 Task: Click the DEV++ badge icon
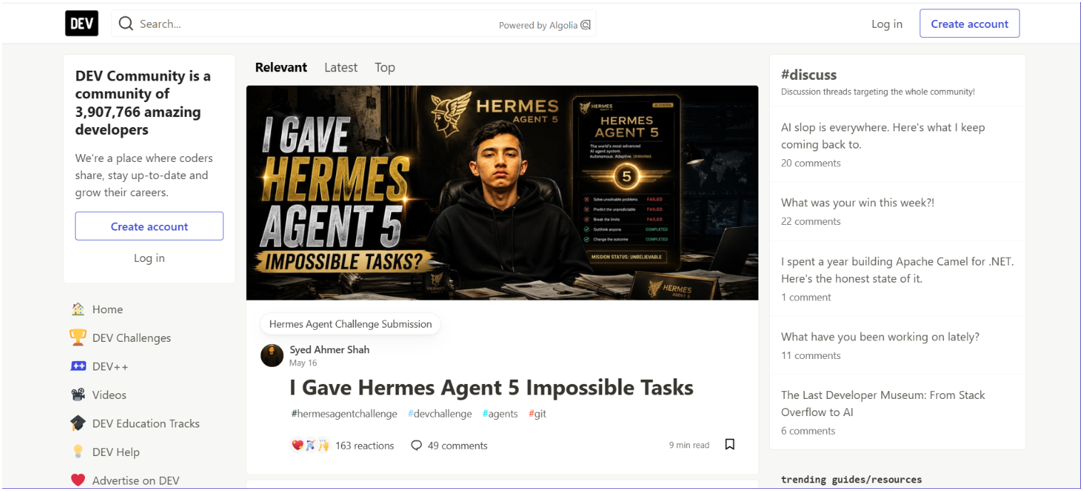(x=78, y=366)
